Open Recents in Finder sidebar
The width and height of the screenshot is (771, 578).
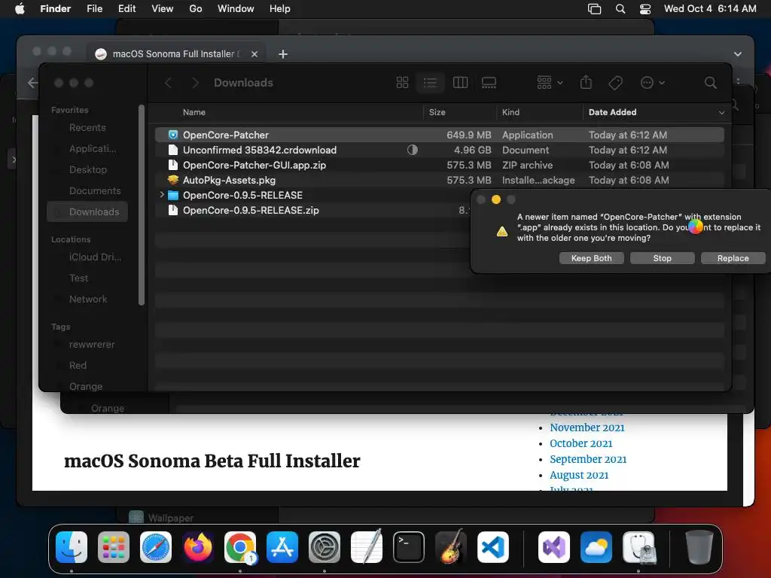[x=87, y=127]
